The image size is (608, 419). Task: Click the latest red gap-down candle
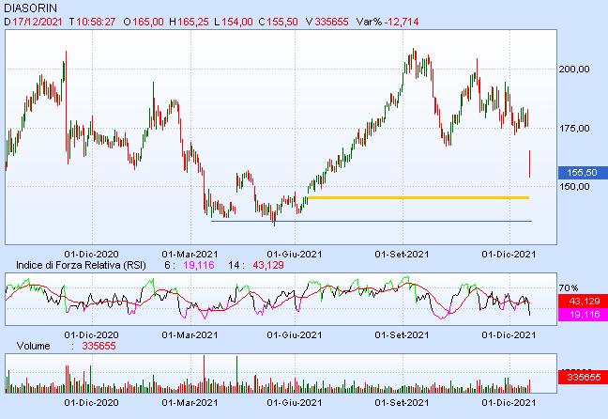click(530, 163)
